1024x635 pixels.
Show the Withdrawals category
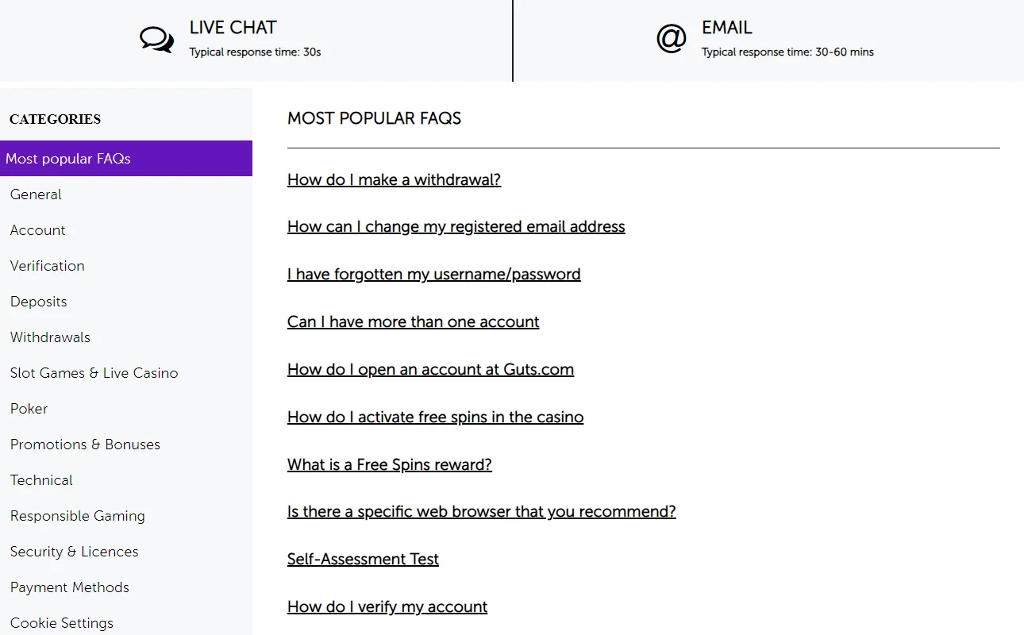click(x=51, y=337)
